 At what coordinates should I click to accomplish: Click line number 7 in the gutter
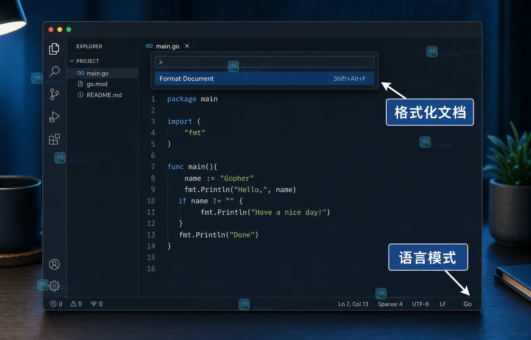[153, 167]
